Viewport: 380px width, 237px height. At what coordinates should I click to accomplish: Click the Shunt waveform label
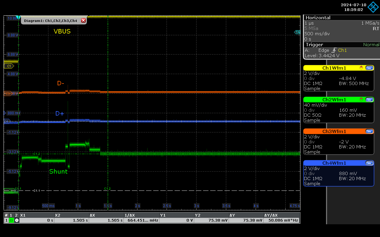58,172
